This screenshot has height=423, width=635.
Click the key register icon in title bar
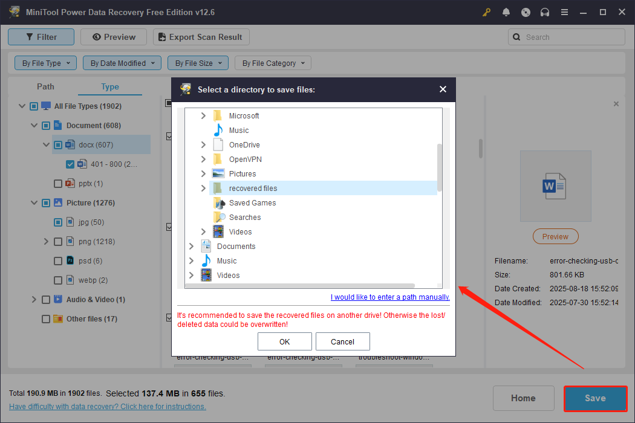coord(486,12)
